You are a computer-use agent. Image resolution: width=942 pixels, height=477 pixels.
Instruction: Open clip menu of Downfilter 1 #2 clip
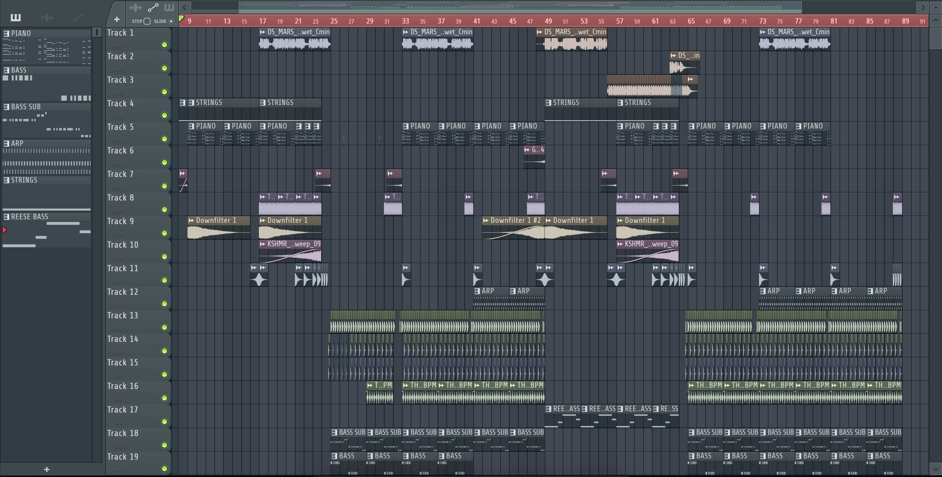486,221
